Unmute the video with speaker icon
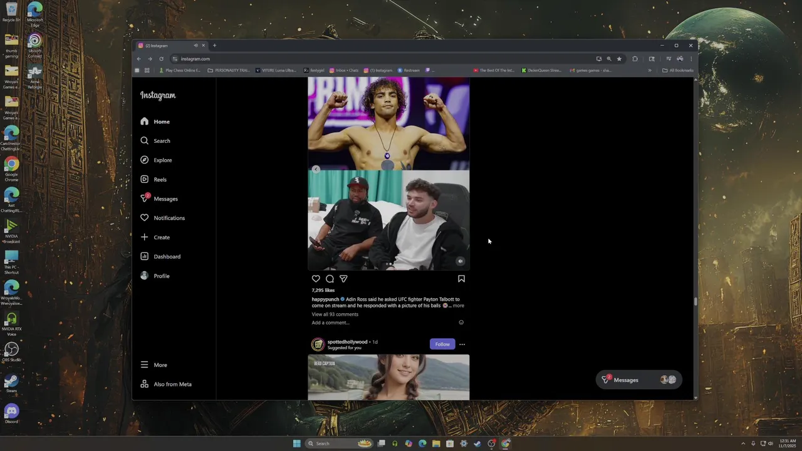The width and height of the screenshot is (802, 451). (x=461, y=261)
